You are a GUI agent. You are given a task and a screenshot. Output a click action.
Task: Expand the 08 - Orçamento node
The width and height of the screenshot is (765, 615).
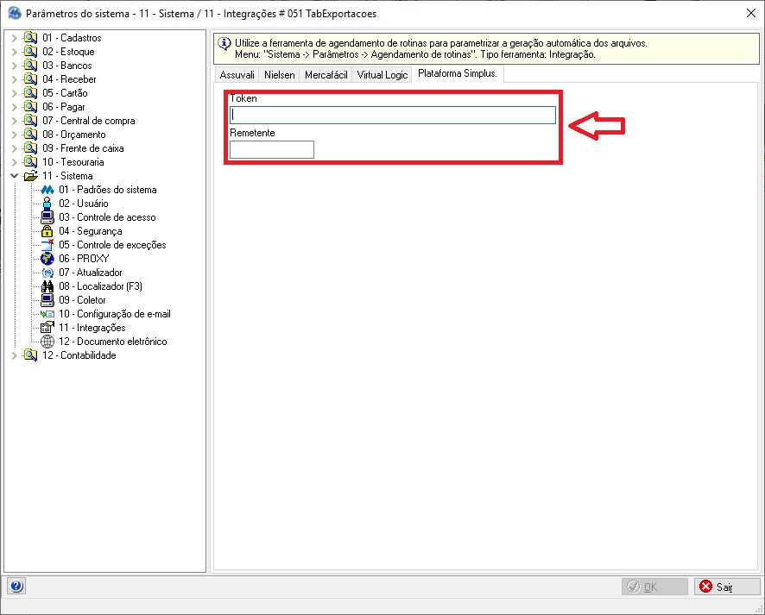[14, 134]
